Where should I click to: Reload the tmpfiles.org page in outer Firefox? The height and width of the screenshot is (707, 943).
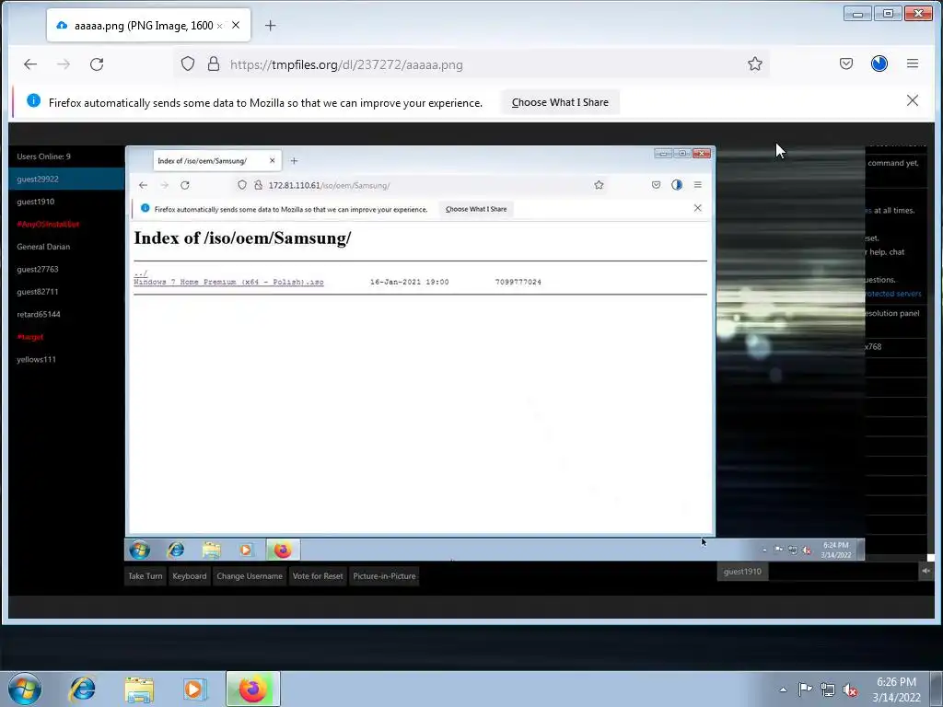click(97, 64)
